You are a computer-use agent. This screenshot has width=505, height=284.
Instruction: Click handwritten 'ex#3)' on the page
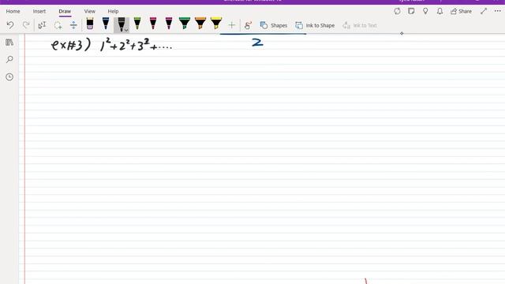pyautogui.click(x=71, y=45)
